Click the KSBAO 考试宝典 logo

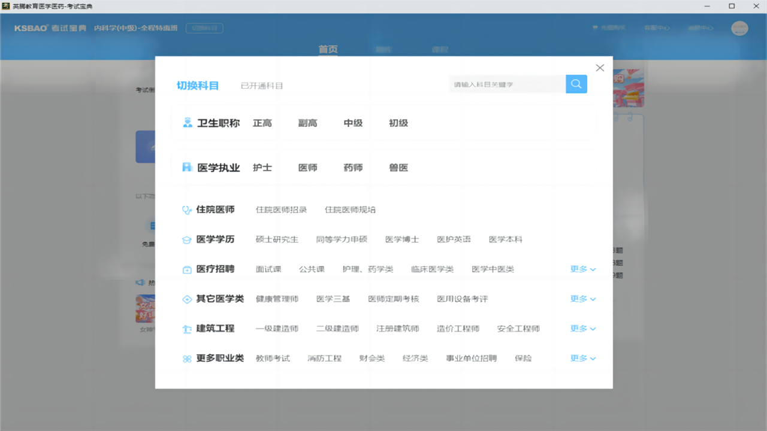pos(50,28)
